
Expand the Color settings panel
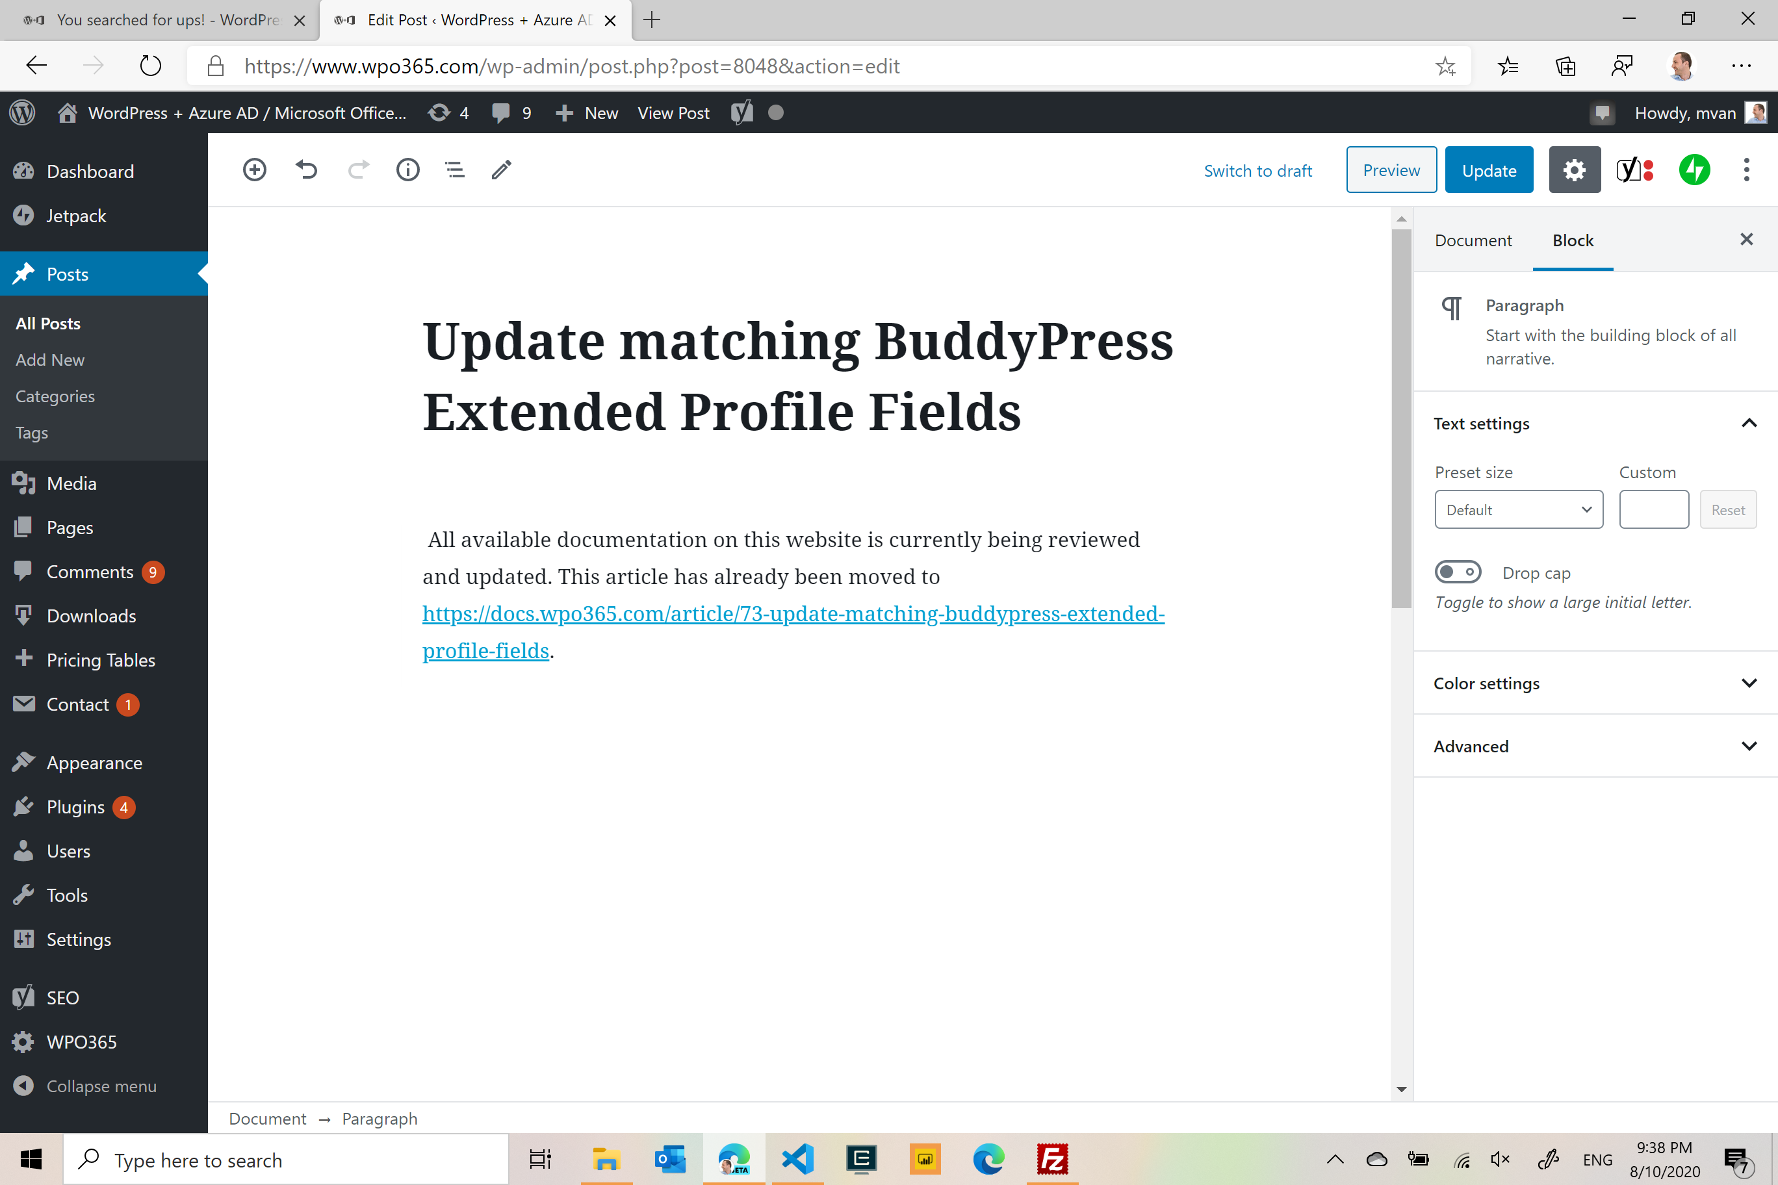[1595, 683]
